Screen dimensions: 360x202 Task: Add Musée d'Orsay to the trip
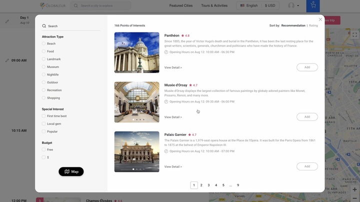(x=306, y=117)
